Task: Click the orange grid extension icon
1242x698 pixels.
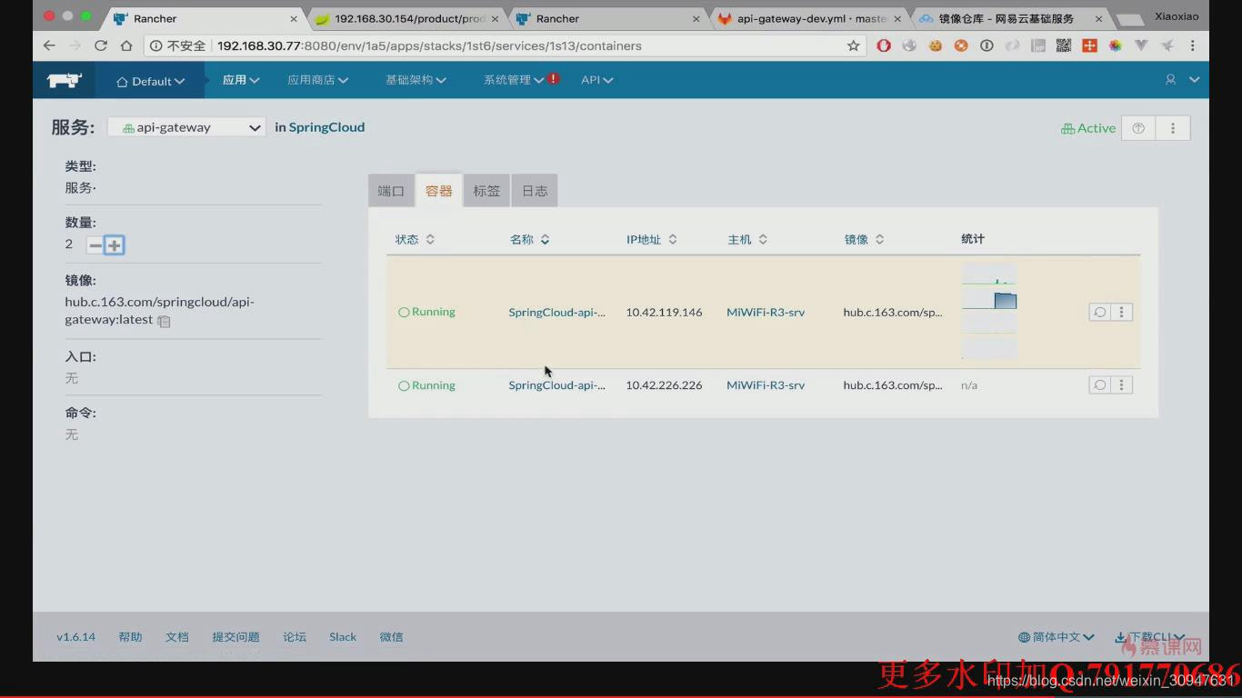Action: coord(1089,45)
